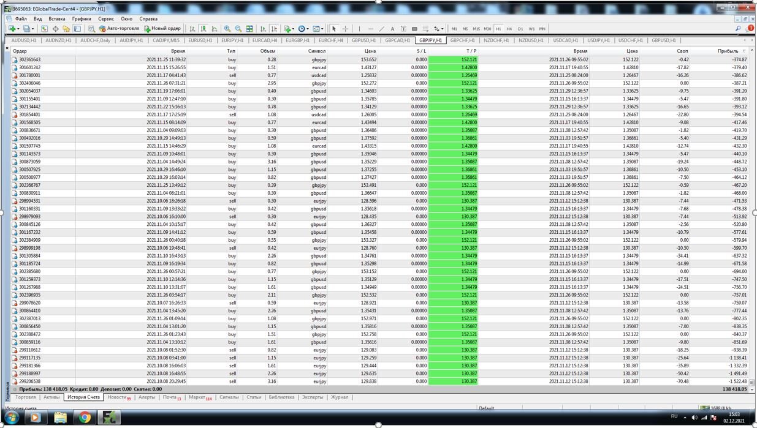
Task: Switch to bar chart mode
Action: 192,29
